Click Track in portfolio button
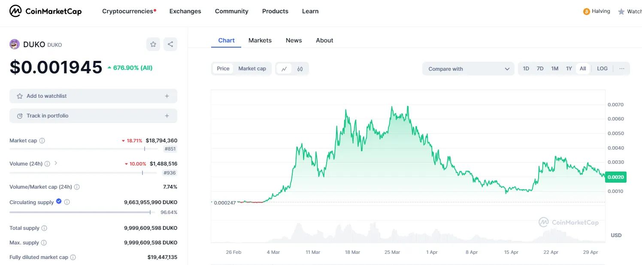The image size is (642, 265). (93, 116)
